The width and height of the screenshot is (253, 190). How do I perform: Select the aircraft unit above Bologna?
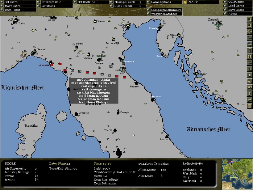[101, 57]
